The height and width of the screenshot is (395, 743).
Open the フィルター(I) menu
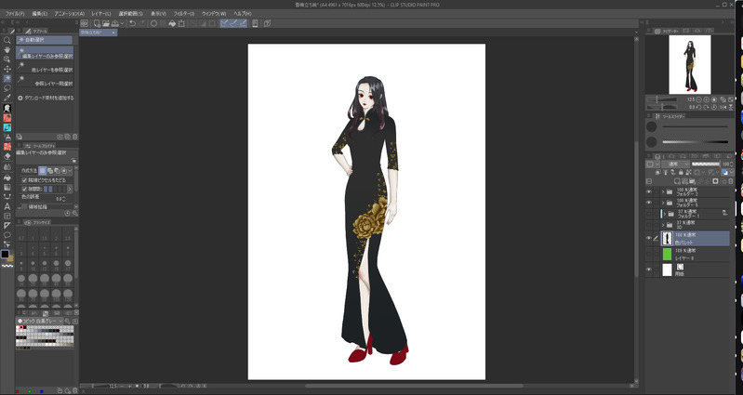click(183, 14)
